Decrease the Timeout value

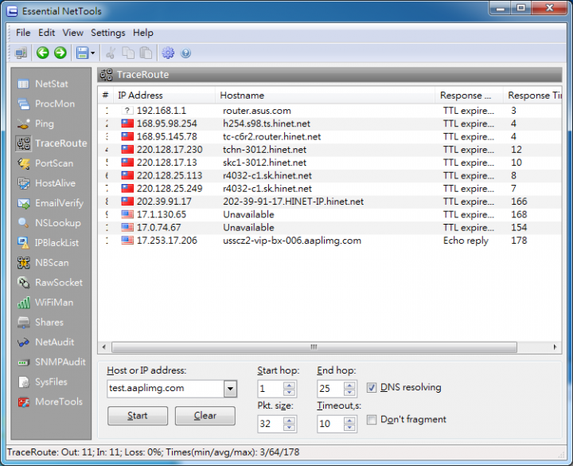pyautogui.click(x=349, y=428)
